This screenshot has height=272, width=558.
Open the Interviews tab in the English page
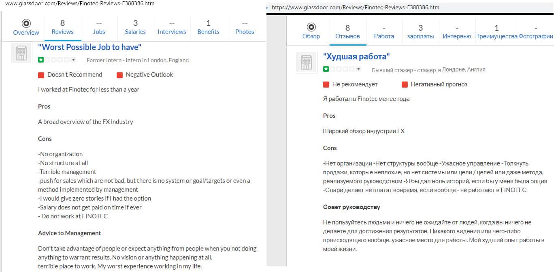172,27
